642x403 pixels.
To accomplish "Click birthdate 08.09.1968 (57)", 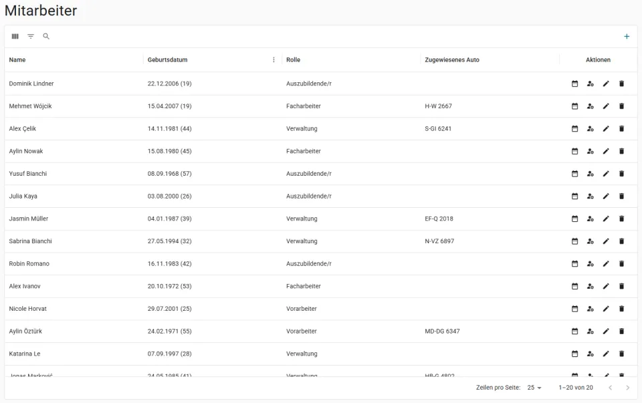I will coord(169,174).
